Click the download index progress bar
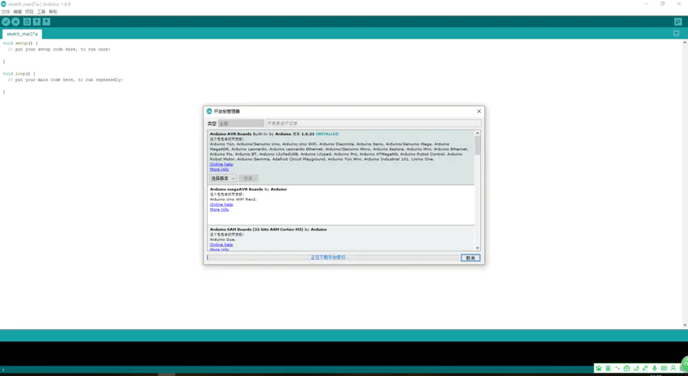 (x=333, y=258)
